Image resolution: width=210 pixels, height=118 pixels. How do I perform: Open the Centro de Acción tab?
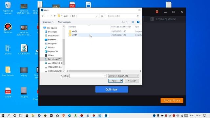tap(163, 19)
